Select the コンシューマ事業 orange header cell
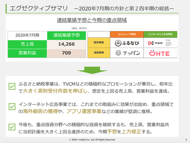This screenshot has width=190, height=143. [127, 34]
